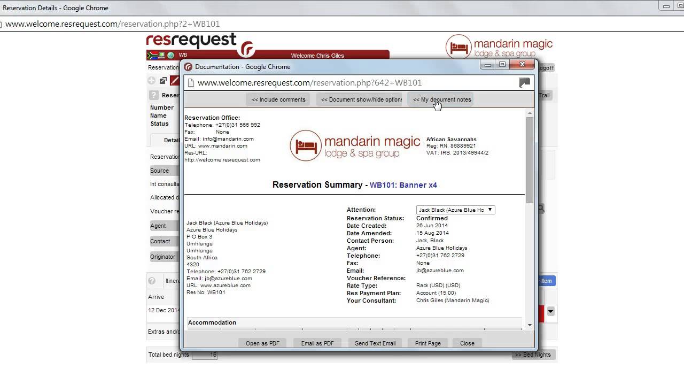Click the red pencil edit icon

(x=175, y=81)
